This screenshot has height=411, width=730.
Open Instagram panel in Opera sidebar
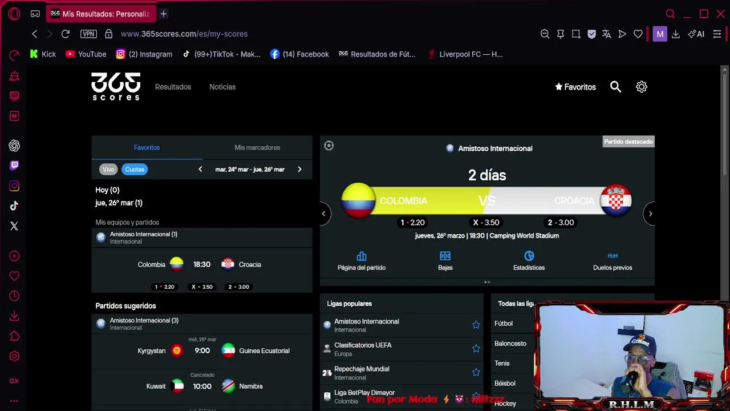click(14, 186)
